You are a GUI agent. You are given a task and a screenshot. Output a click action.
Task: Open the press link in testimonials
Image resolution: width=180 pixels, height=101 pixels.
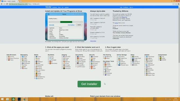click(116, 23)
